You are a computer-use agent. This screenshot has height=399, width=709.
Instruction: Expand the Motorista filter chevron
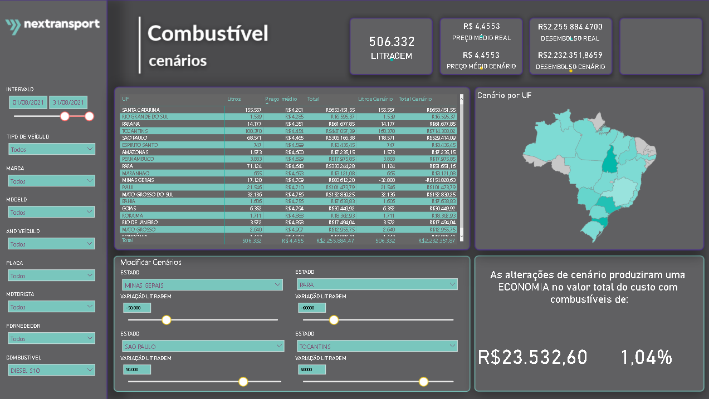(x=90, y=307)
